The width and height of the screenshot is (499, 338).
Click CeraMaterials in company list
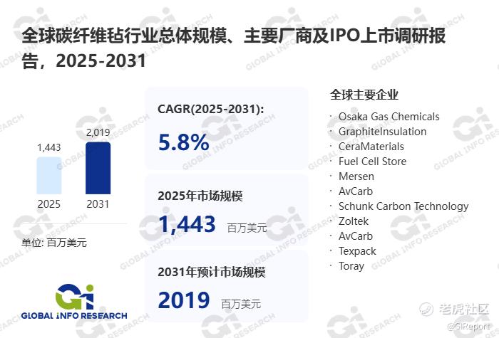(371, 146)
